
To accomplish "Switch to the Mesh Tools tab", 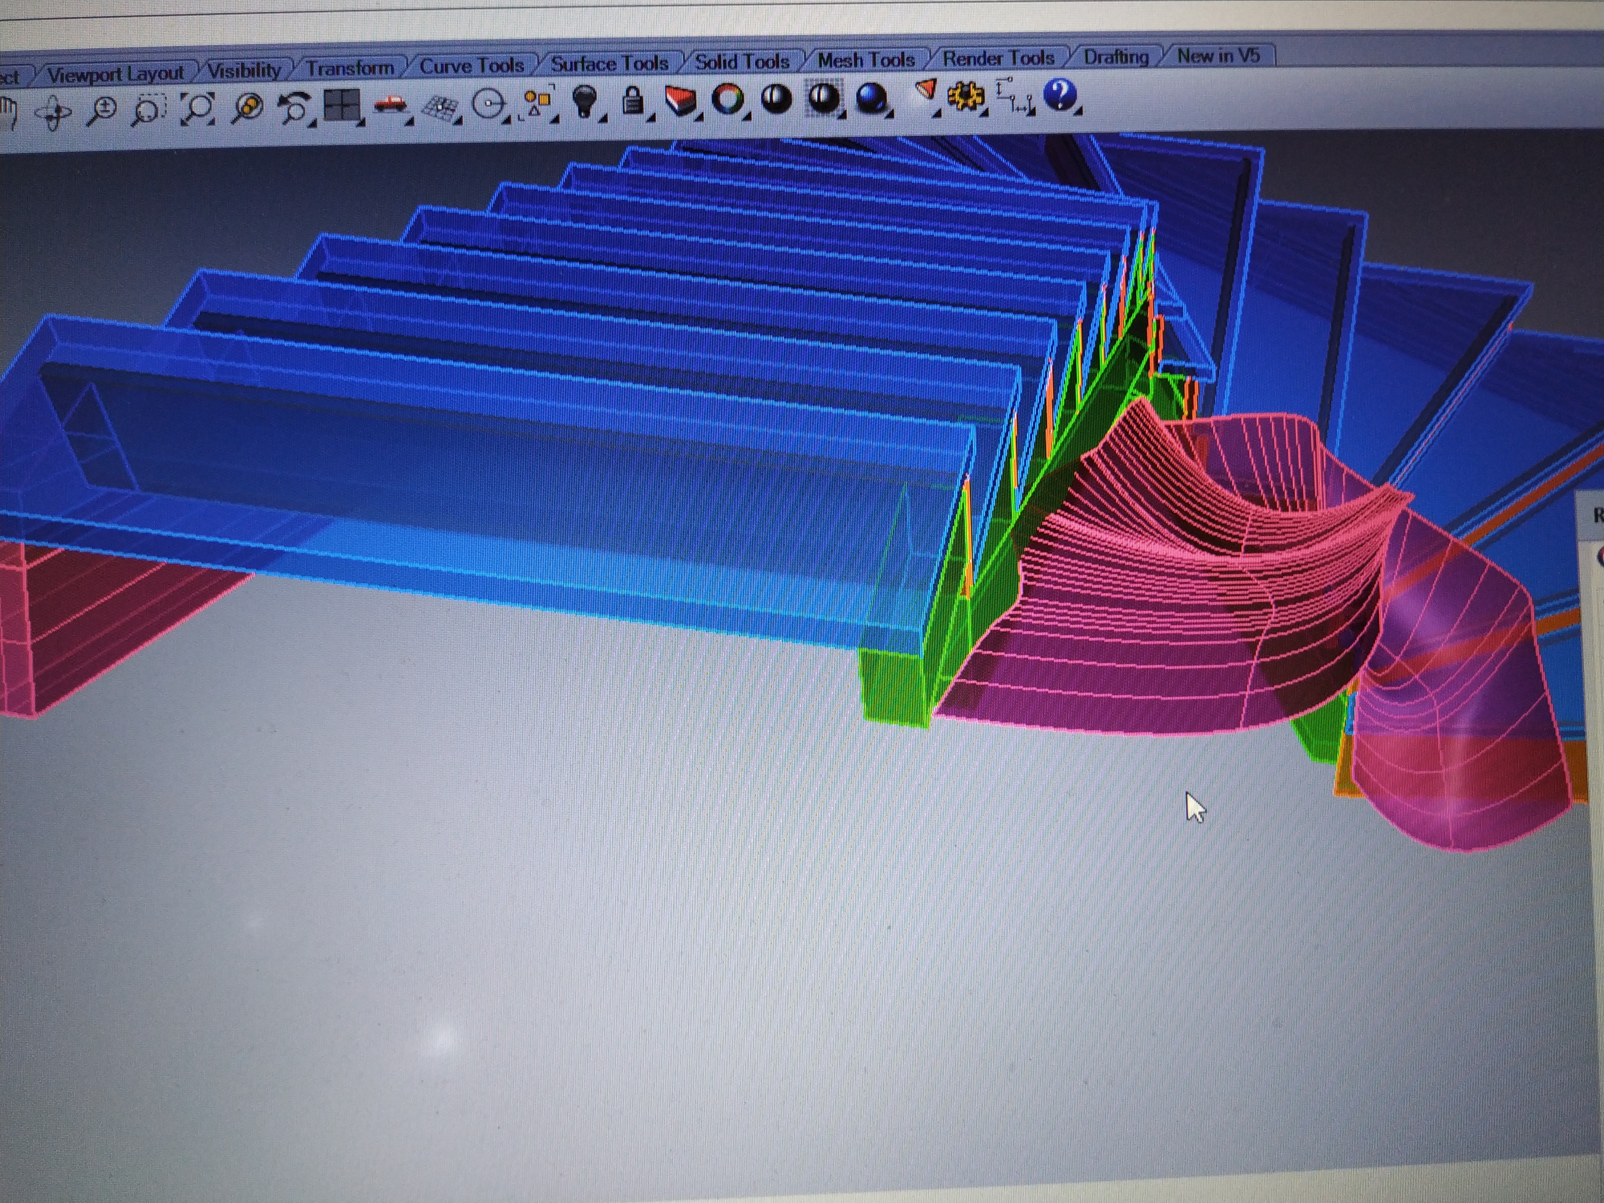I will pos(866,60).
